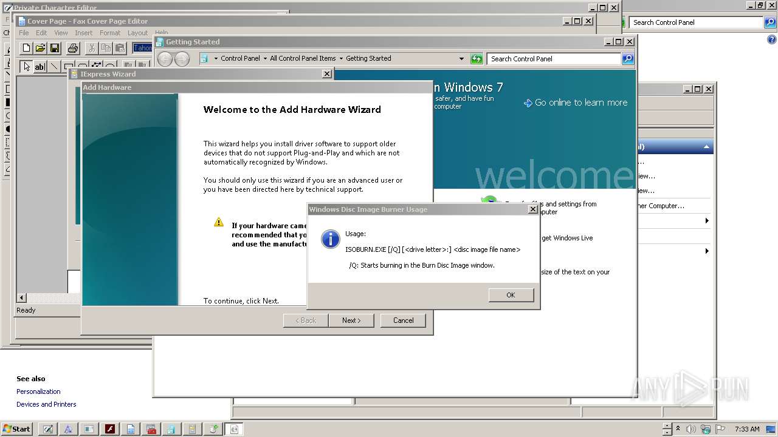
Task: Click the search magnifier in Getting Started window
Action: tap(628, 59)
